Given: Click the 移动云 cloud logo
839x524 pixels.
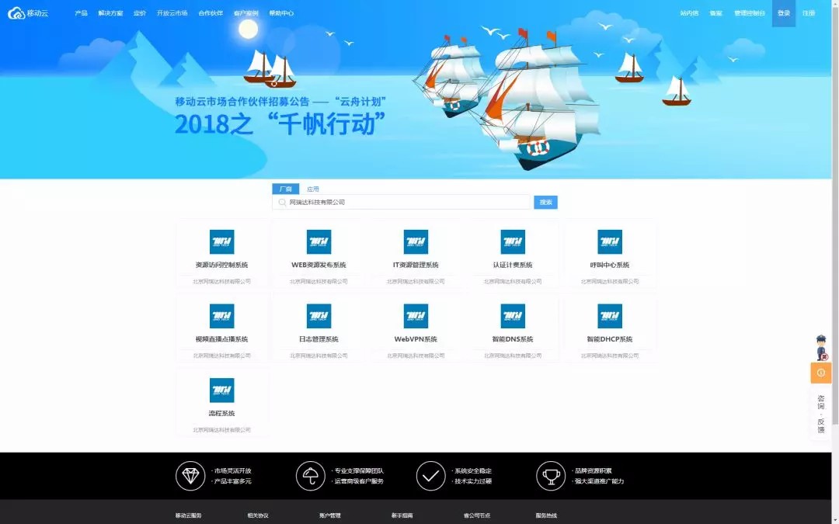Looking at the screenshot, I should [17, 13].
